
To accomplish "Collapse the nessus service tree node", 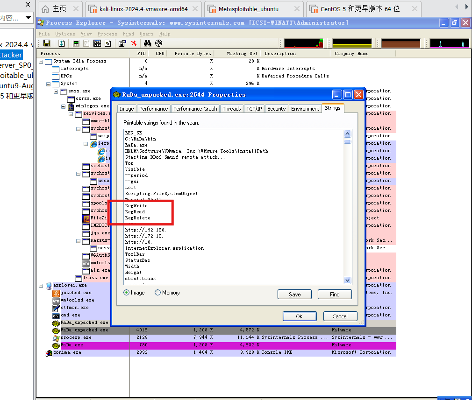I will 78,241.
